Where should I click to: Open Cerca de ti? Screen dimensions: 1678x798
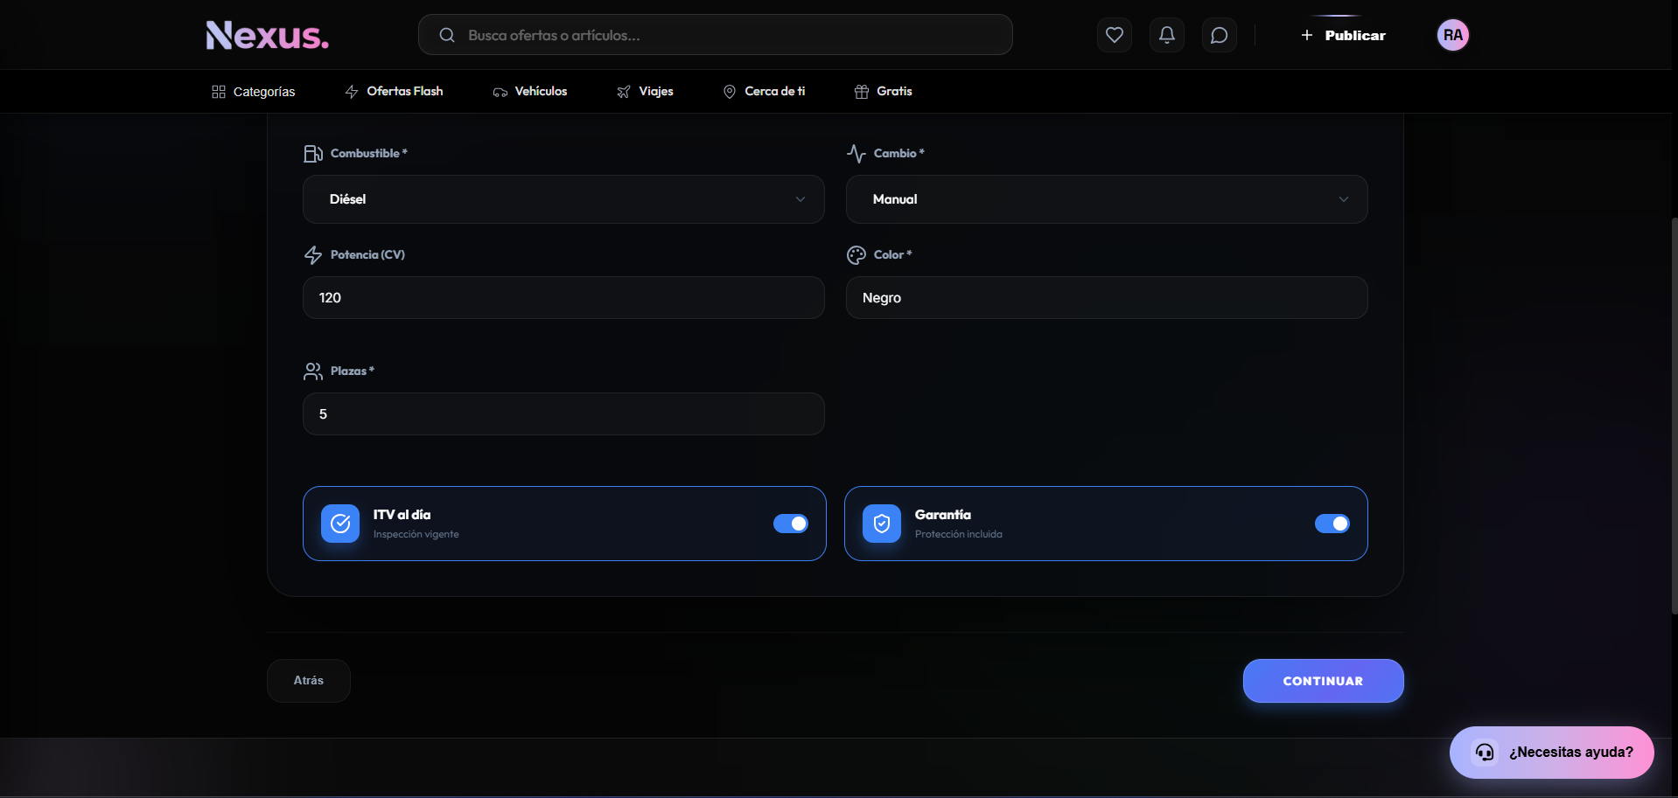tap(764, 92)
